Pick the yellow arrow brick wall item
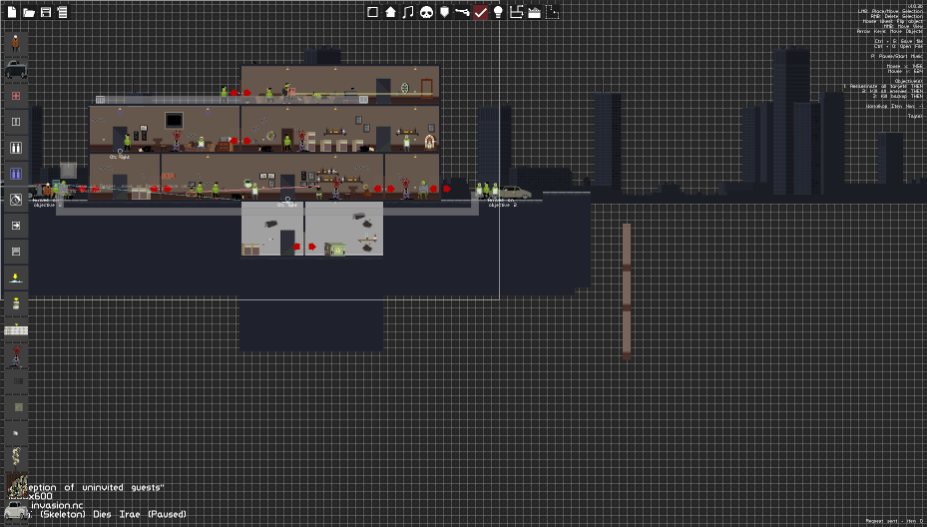Image resolution: width=927 pixels, height=527 pixels. [16, 329]
